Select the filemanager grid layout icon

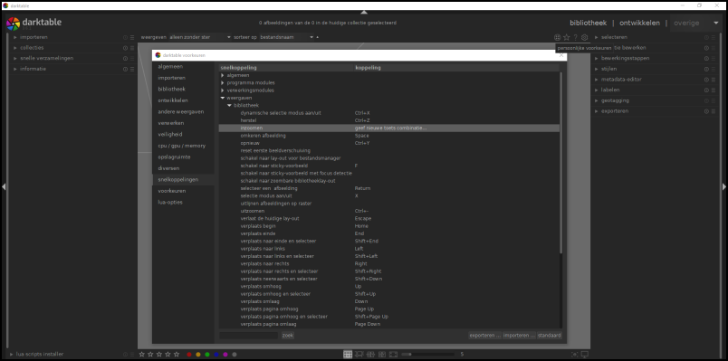(x=348, y=355)
